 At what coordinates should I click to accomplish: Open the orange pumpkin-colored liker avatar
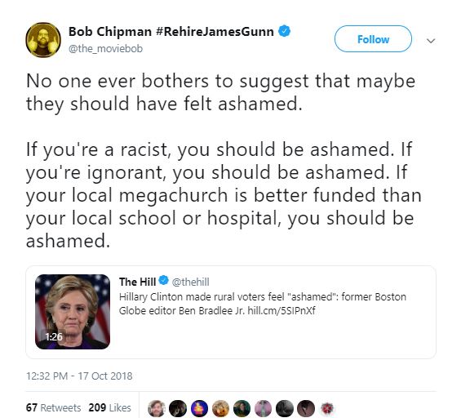click(220, 408)
